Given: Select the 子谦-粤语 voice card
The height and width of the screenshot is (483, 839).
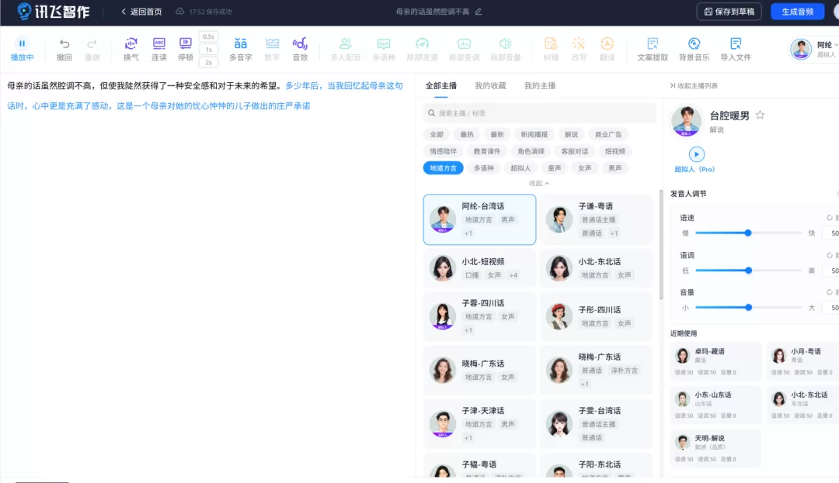Looking at the screenshot, I should click(596, 219).
